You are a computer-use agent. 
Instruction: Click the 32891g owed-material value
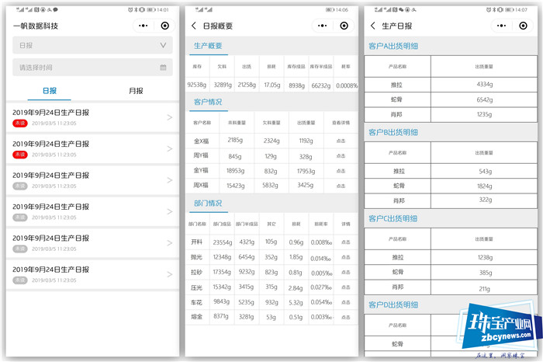(x=223, y=85)
